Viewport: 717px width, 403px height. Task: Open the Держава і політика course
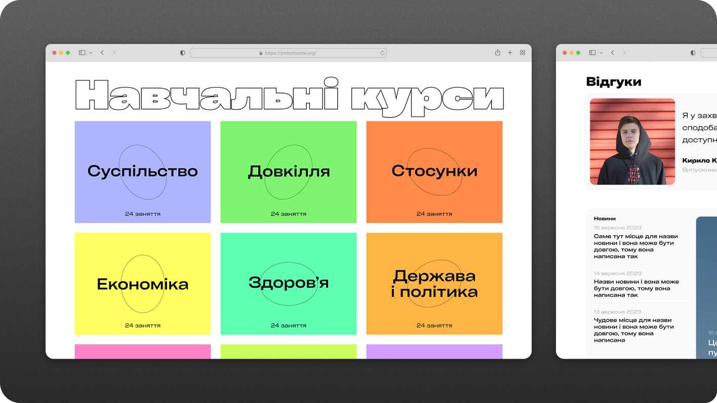[433, 284]
